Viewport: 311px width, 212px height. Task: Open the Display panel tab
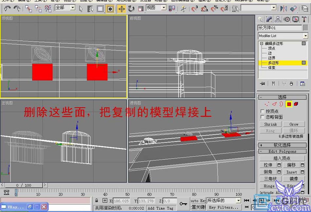pyautogui.click(x=295, y=19)
